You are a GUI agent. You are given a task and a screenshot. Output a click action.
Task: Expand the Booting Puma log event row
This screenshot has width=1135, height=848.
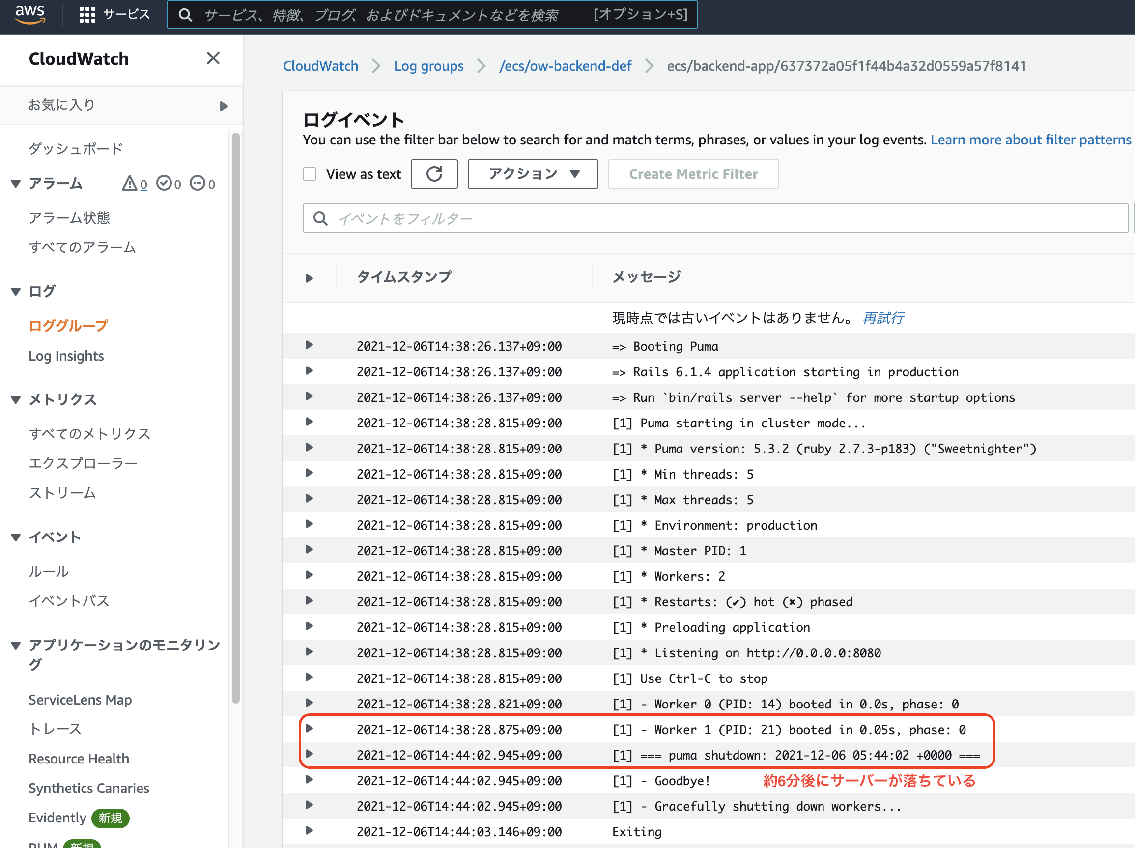[x=310, y=346]
